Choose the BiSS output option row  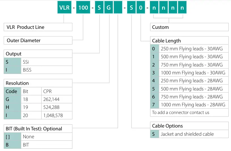(38, 70)
